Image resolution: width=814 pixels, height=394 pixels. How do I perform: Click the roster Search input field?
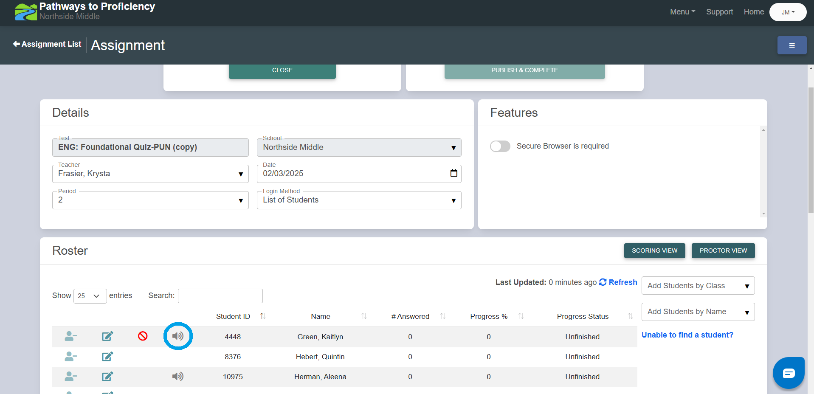pos(220,296)
